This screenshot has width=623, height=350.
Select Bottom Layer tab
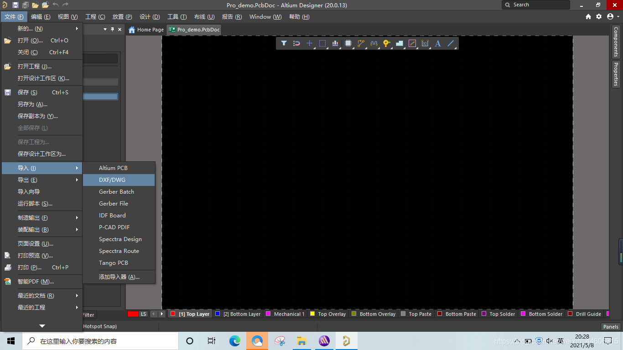[238, 314]
